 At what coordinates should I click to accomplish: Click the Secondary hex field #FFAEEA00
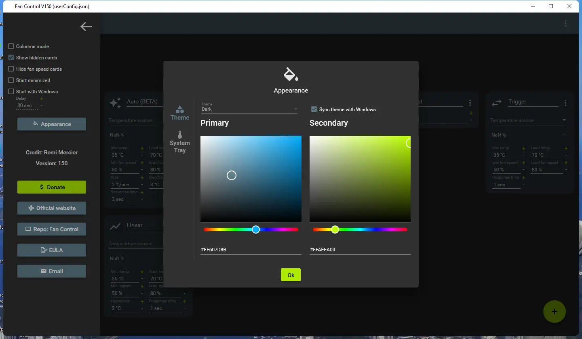point(360,250)
